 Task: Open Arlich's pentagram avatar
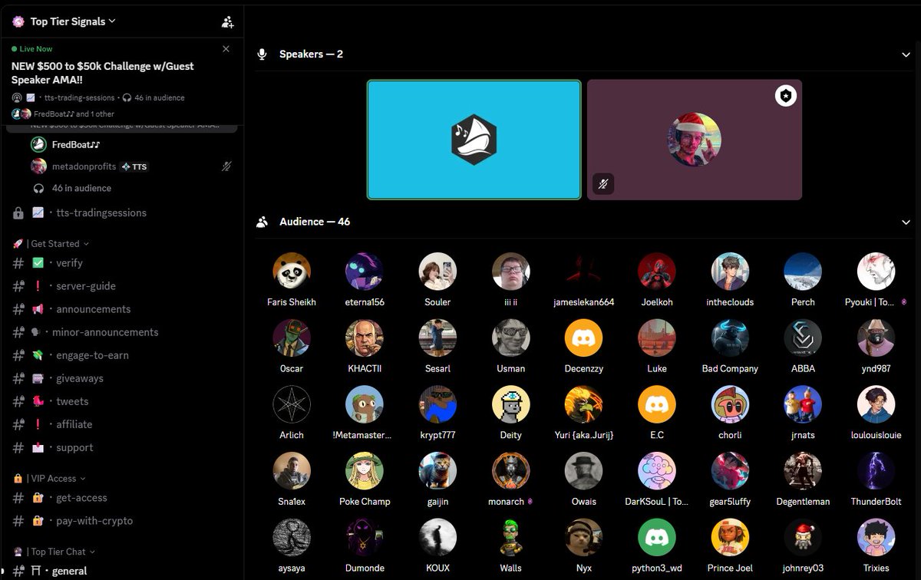292,404
